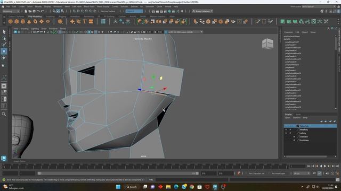Toggle visibility V of LoPoly layer
Image resolution: width=341 pixels, height=191 pixels.
click(x=286, y=133)
